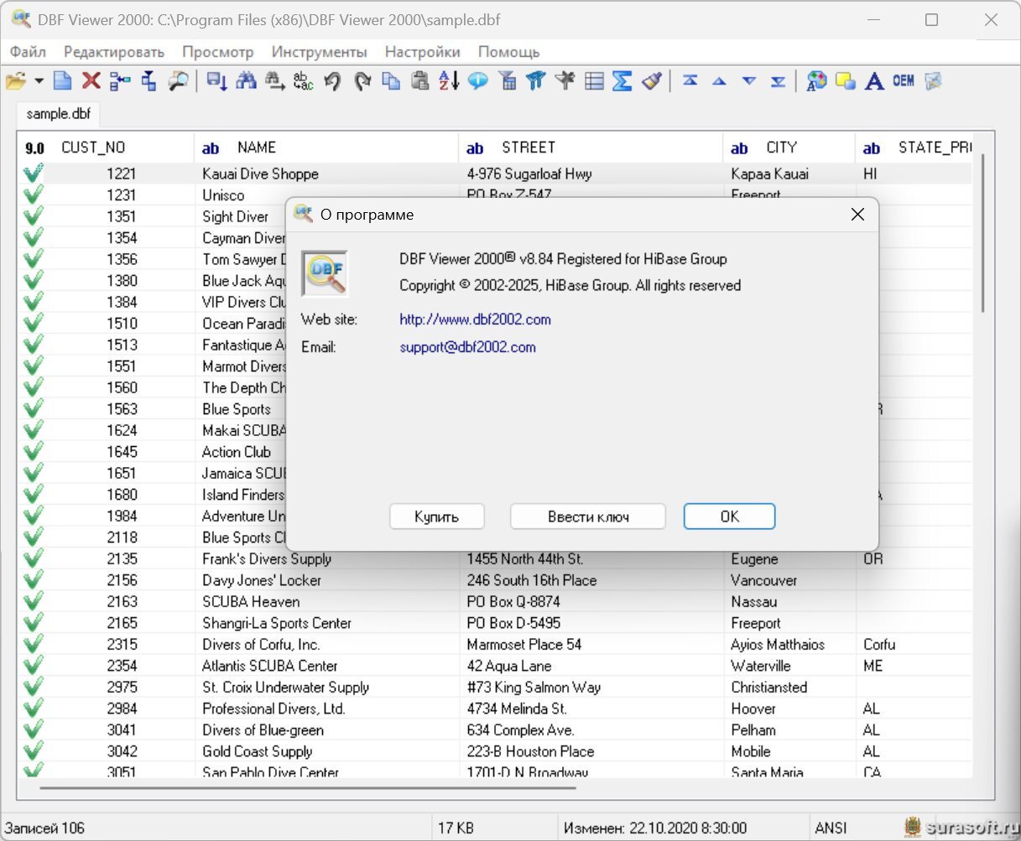Click the binoculars Find icon
This screenshot has height=841, width=1021.
[x=246, y=80]
